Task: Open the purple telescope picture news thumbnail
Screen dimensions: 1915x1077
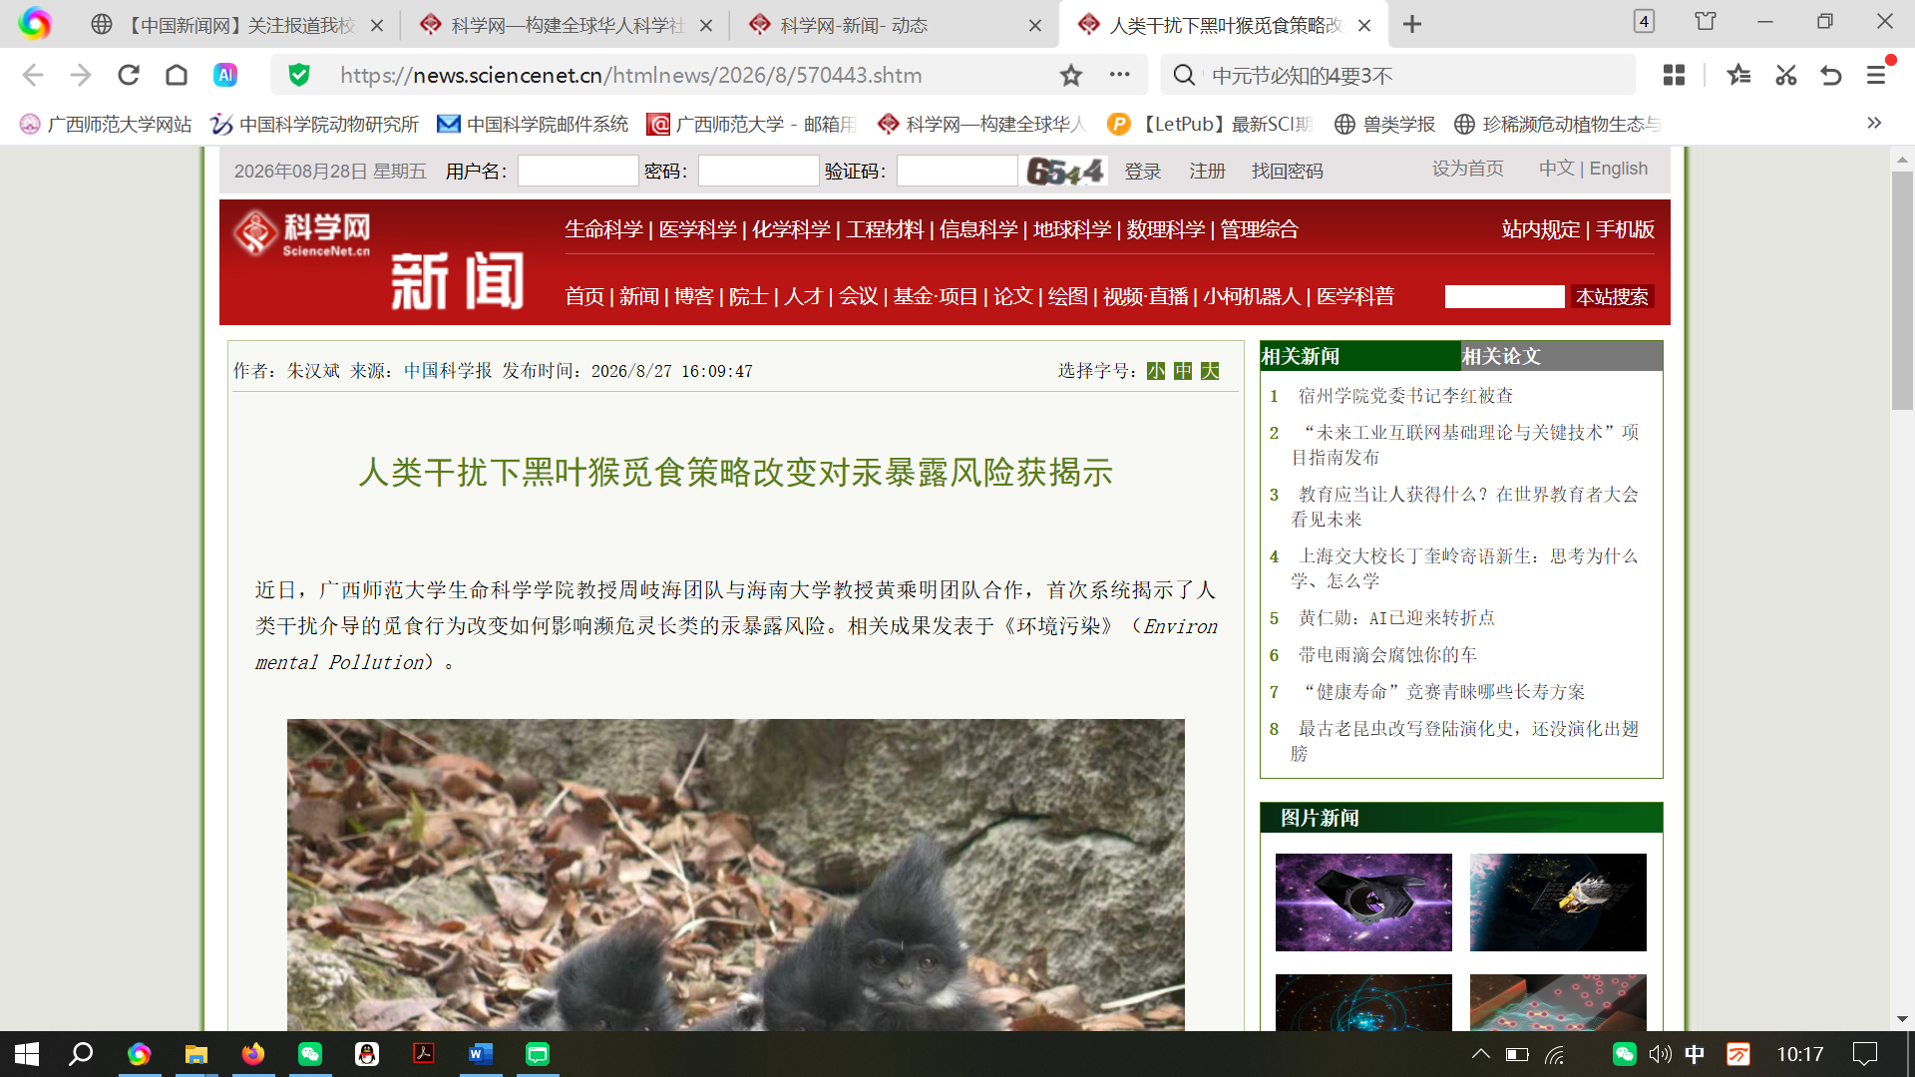Action: [x=1363, y=902]
